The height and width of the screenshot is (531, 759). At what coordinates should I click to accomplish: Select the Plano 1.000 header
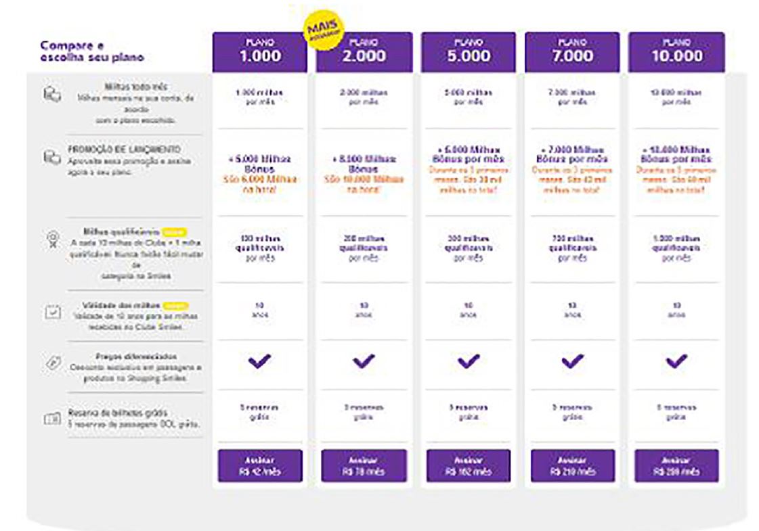point(259,52)
